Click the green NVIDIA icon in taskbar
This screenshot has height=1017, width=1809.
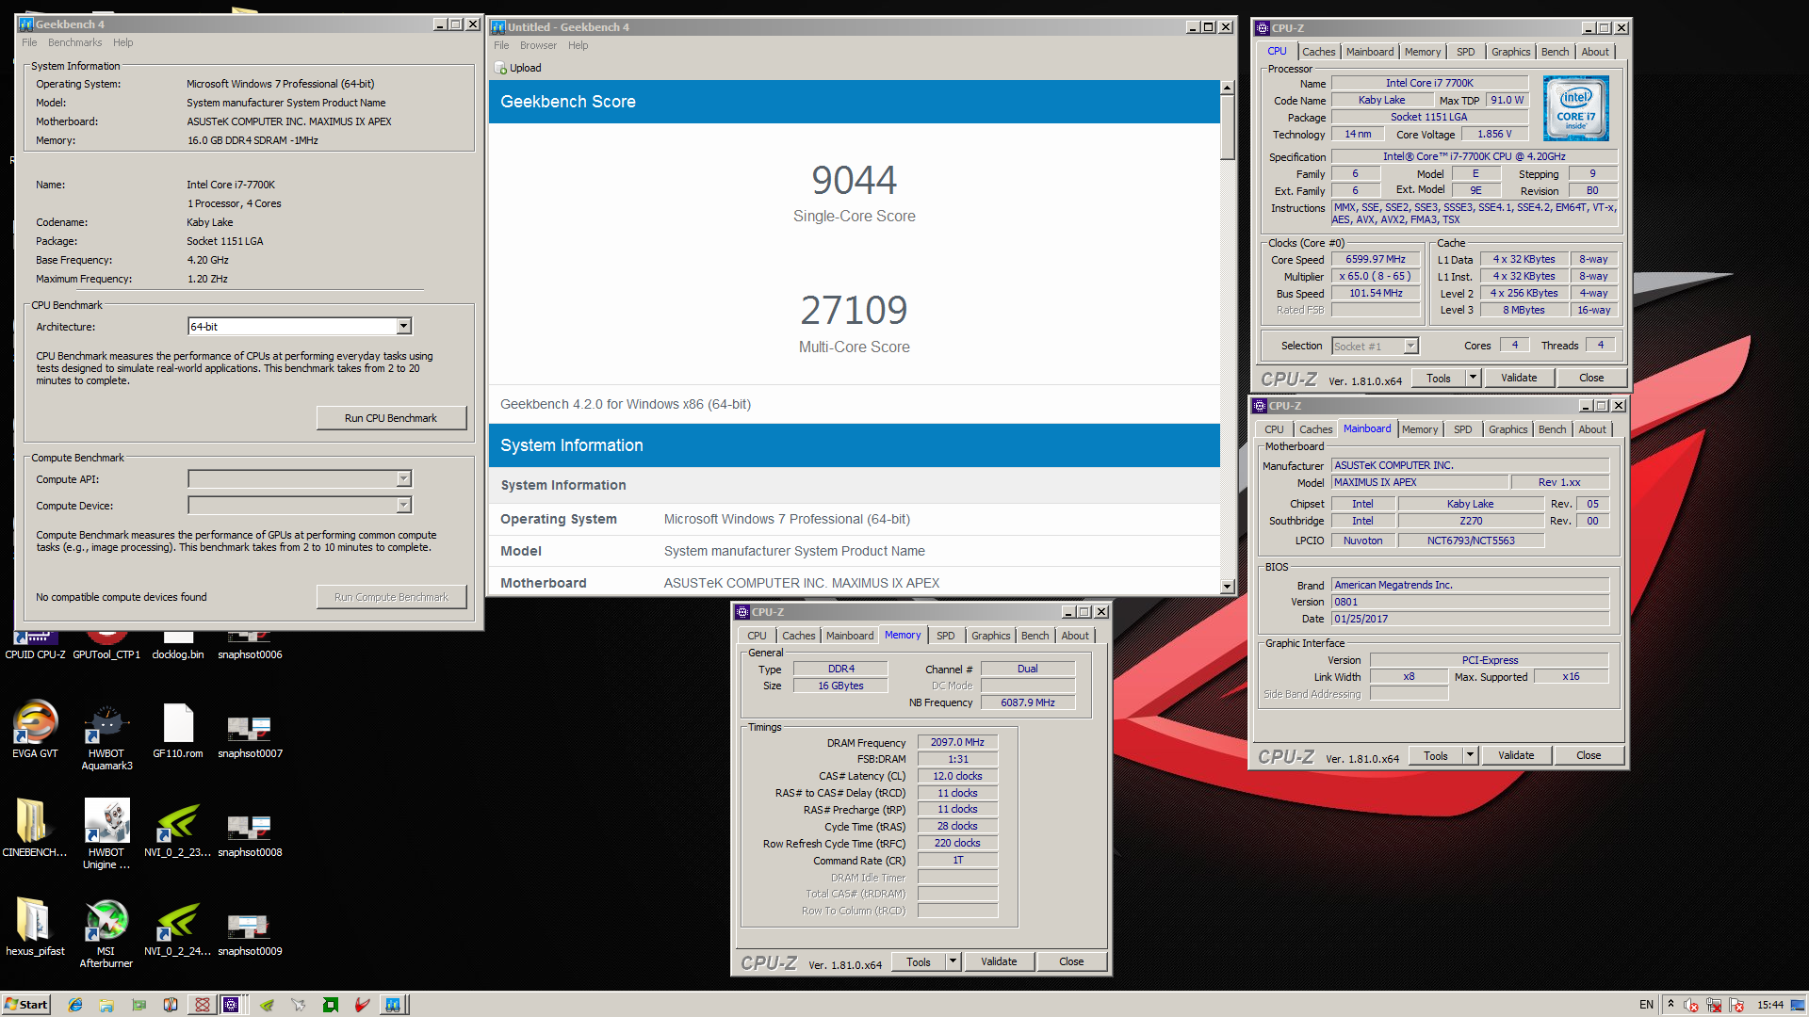click(x=267, y=1005)
